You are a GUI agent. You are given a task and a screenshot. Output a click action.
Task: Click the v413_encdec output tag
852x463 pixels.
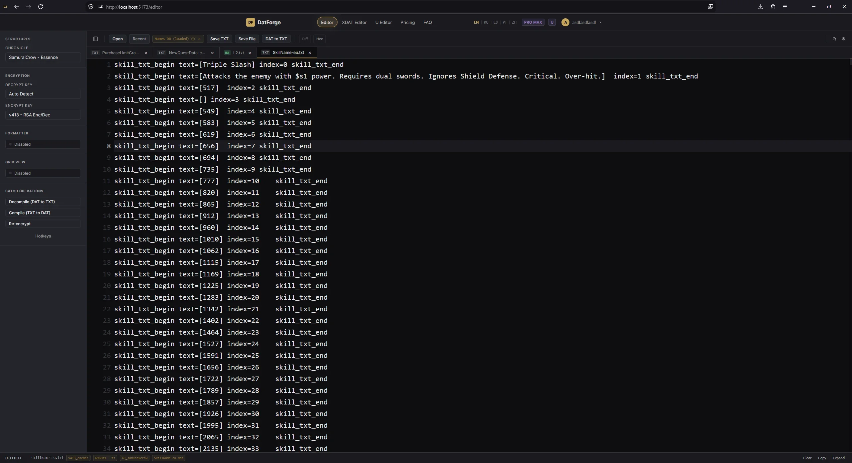[x=78, y=458]
